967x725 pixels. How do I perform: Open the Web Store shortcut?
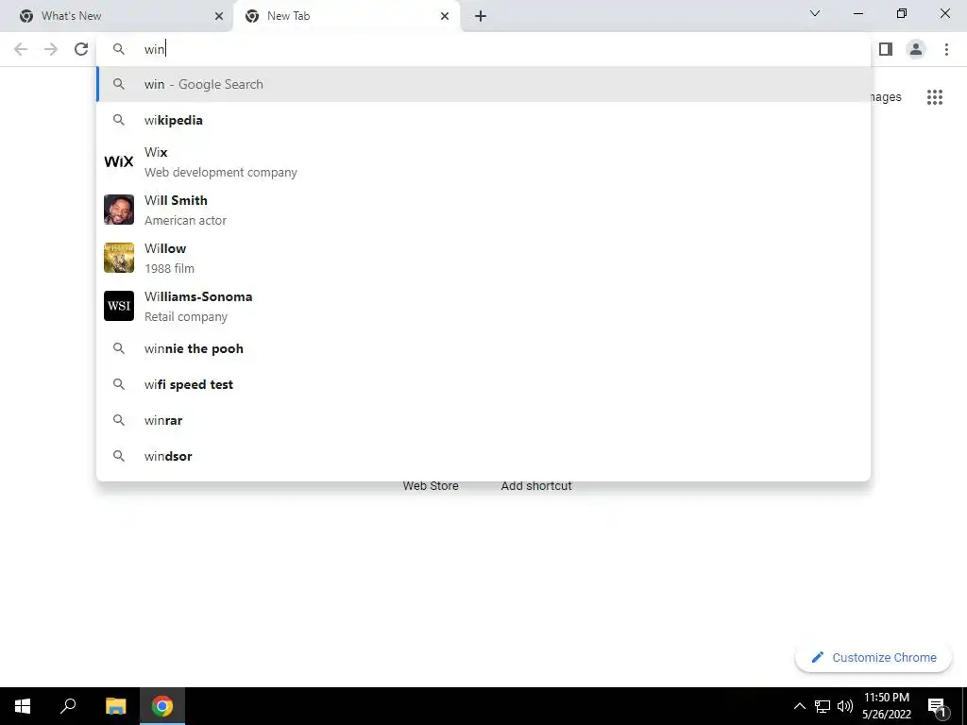pyautogui.click(x=431, y=486)
